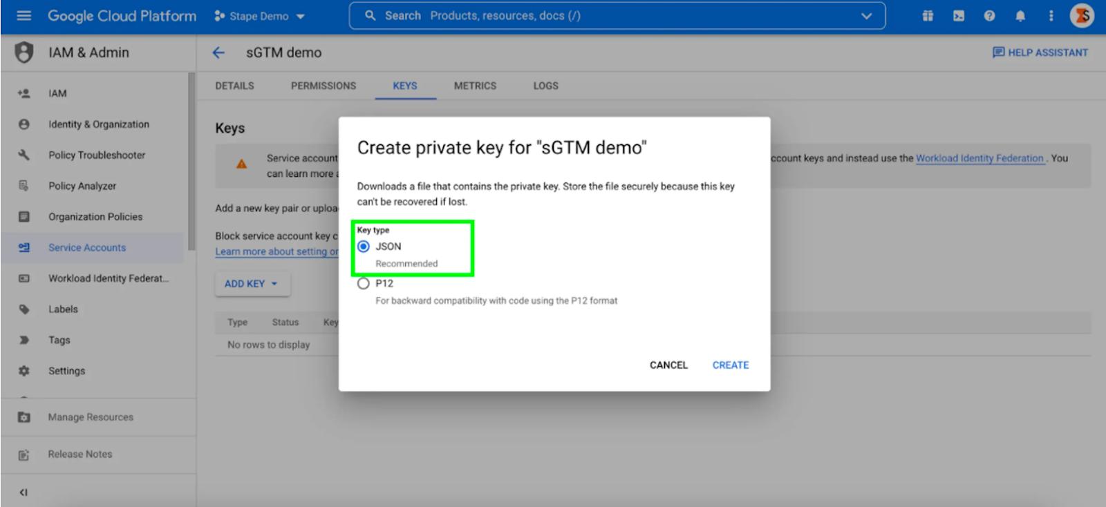Switch to the METRICS tab
The height and width of the screenshot is (507, 1106).
pyautogui.click(x=475, y=86)
